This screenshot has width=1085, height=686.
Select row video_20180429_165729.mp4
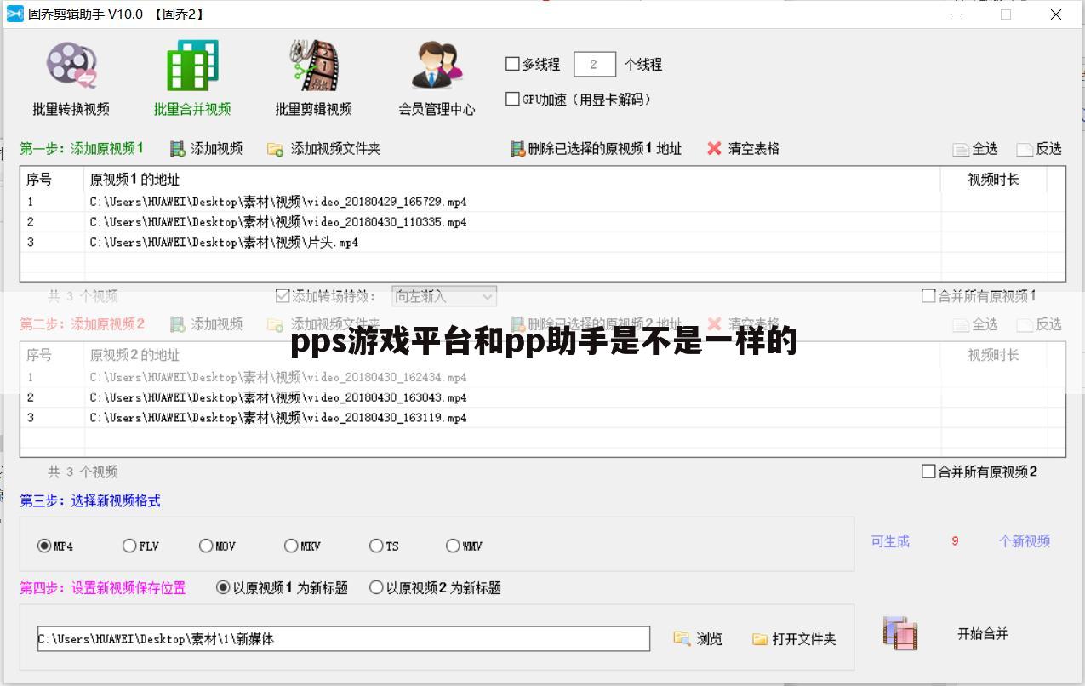tap(542, 202)
